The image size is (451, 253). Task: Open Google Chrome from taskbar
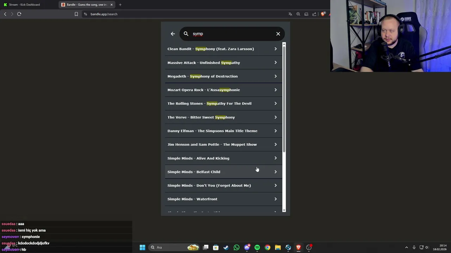pyautogui.click(x=267, y=247)
